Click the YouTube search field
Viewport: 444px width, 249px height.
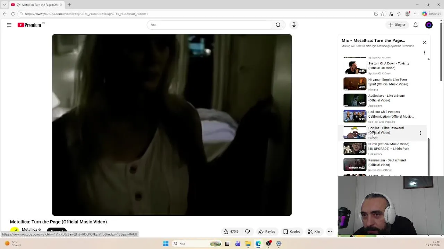coord(209,25)
